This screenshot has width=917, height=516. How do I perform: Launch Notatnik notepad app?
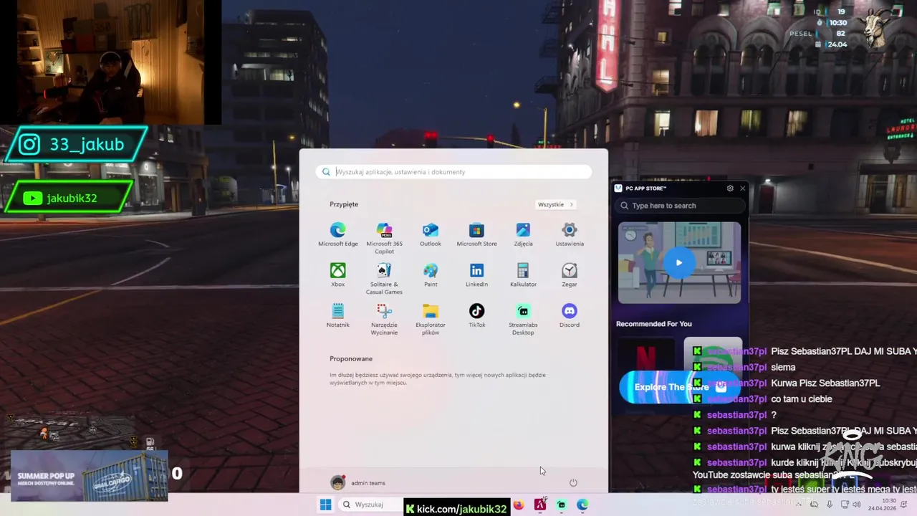[x=337, y=315]
